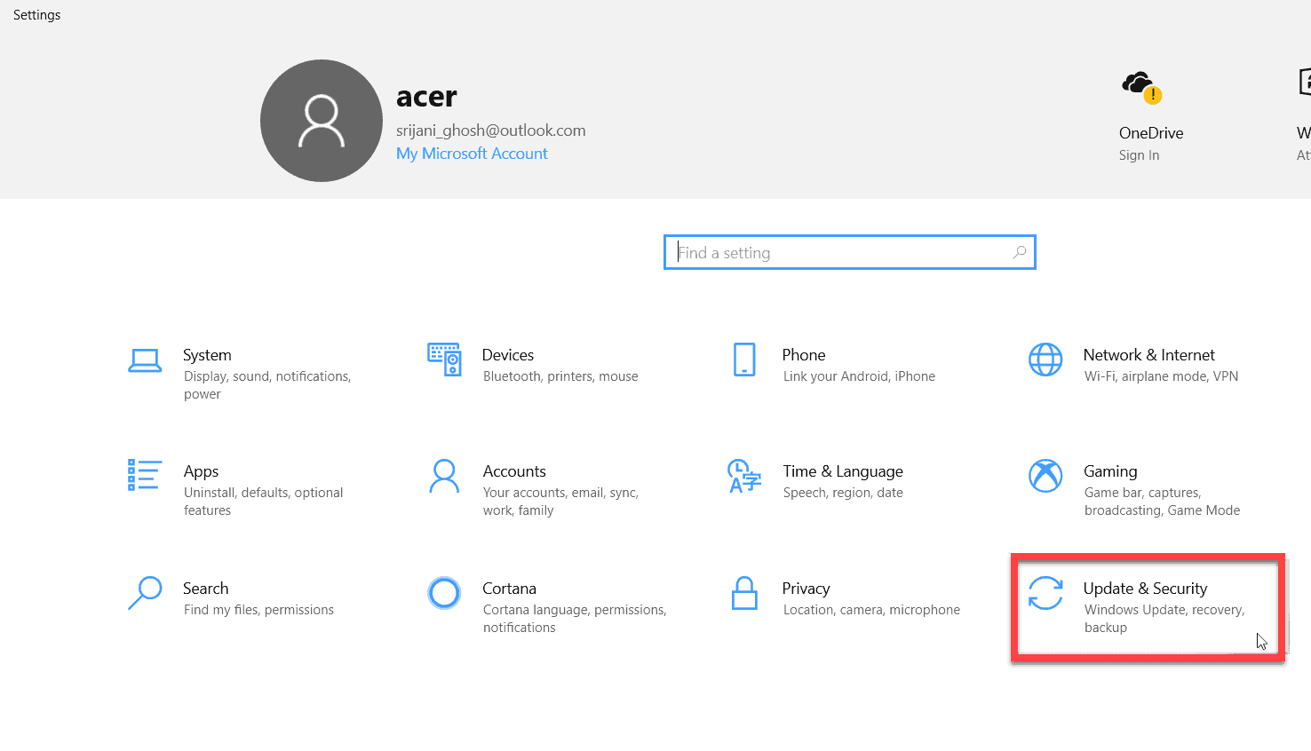This screenshot has width=1311, height=751.
Task: Open the Privacy heading
Action: [x=806, y=589]
